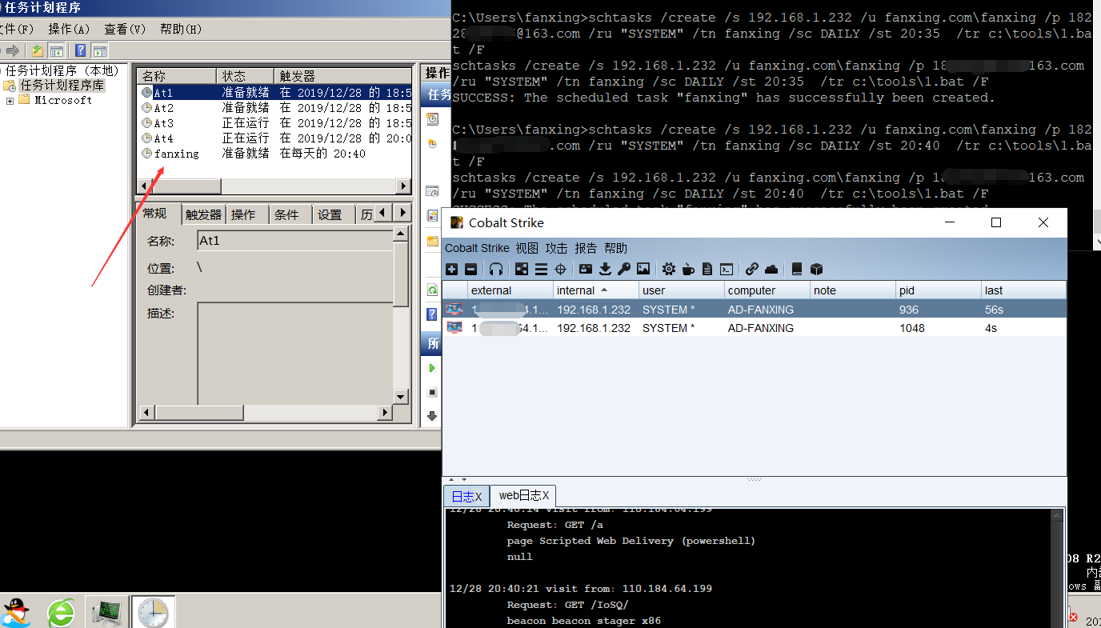The height and width of the screenshot is (628, 1101).
Task: Click the Forward arrow in Task Scheduler toolbar
Action: click(13, 50)
